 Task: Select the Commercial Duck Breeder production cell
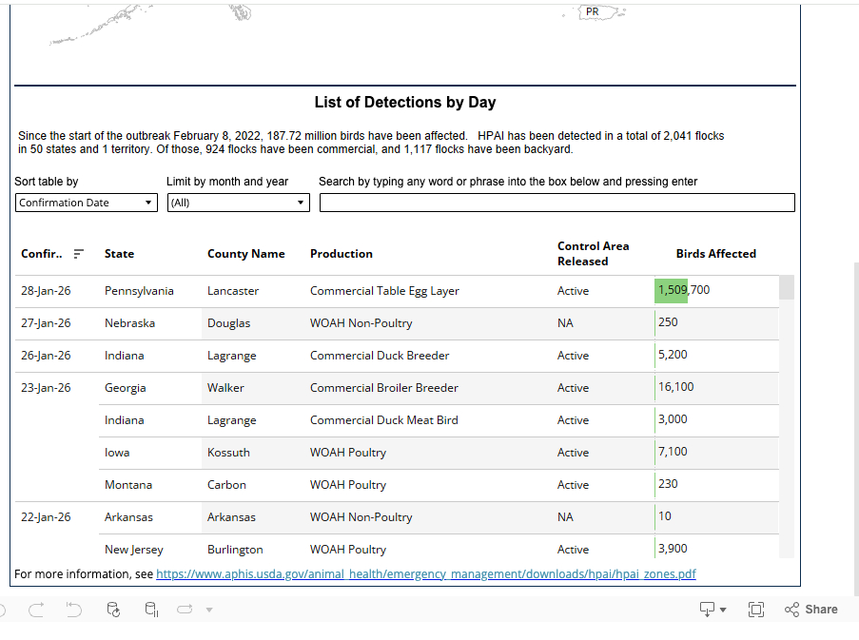coord(380,356)
